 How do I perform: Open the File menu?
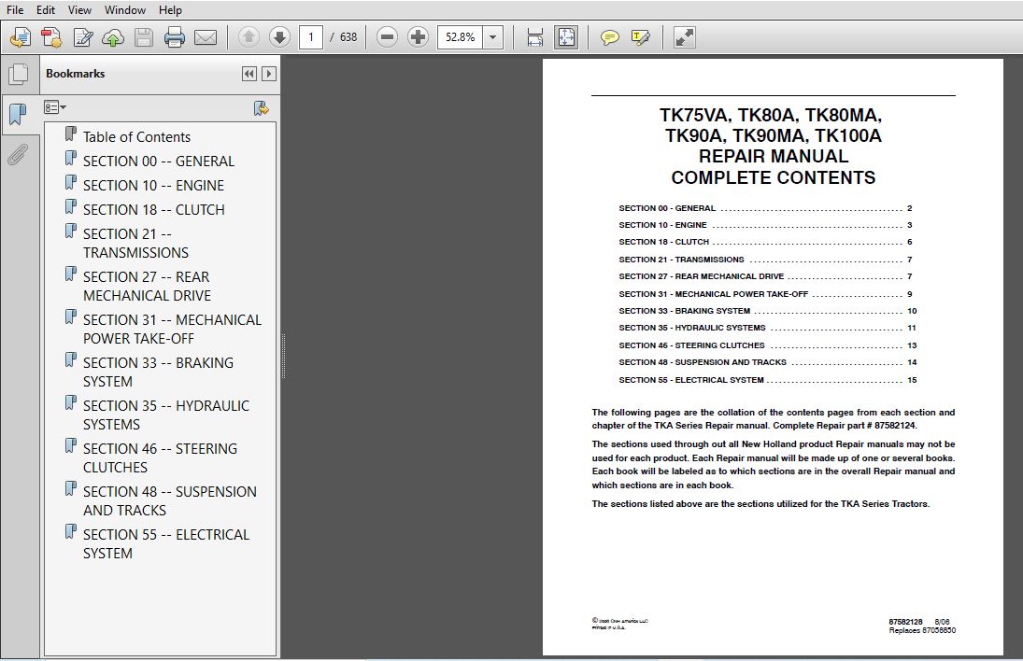coord(15,9)
